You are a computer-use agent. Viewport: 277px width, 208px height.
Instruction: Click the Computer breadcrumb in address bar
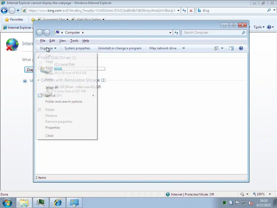click(x=72, y=32)
